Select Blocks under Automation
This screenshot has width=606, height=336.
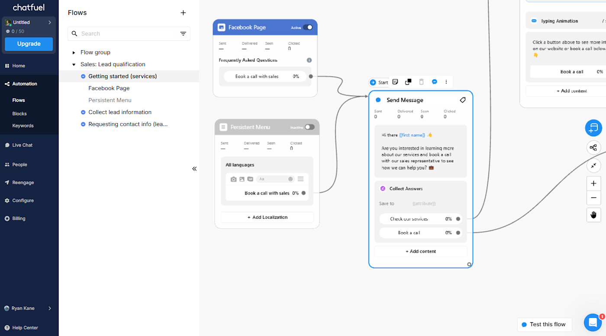pyautogui.click(x=19, y=114)
